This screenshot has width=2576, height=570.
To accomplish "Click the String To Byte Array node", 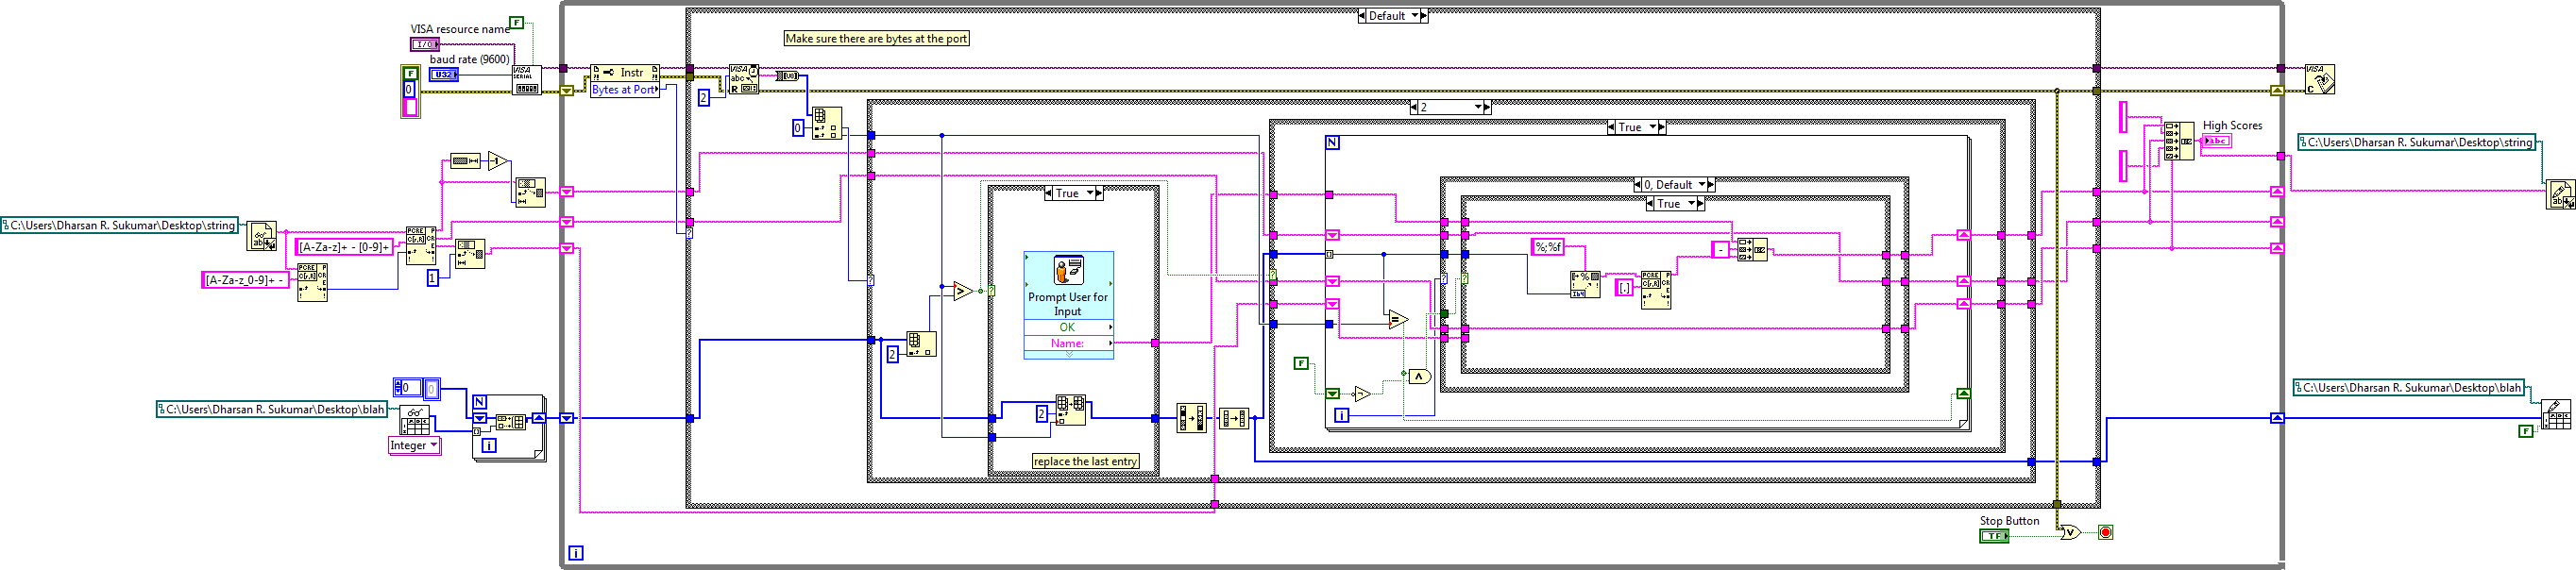I will [787, 76].
